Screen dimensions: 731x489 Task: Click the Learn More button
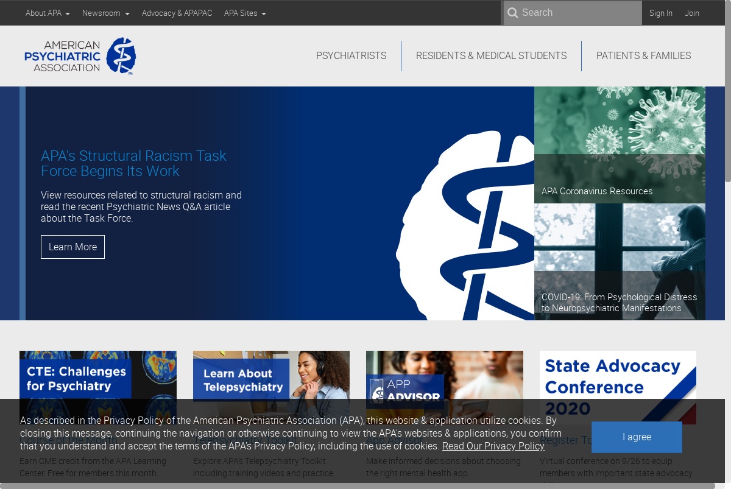tap(72, 247)
